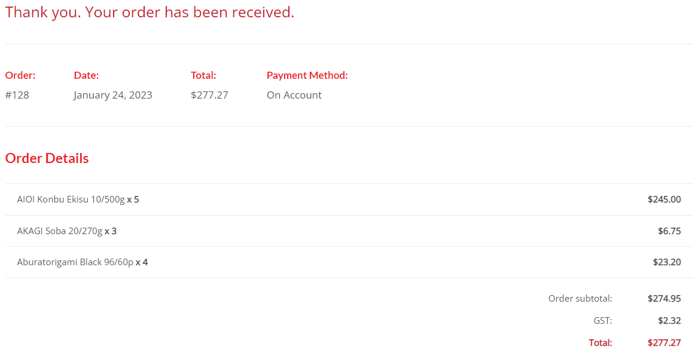Click the AIOI Konbu Ekisu 10/500g product name
The width and height of the screenshot is (698, 356).
click(x=71, y=200)
